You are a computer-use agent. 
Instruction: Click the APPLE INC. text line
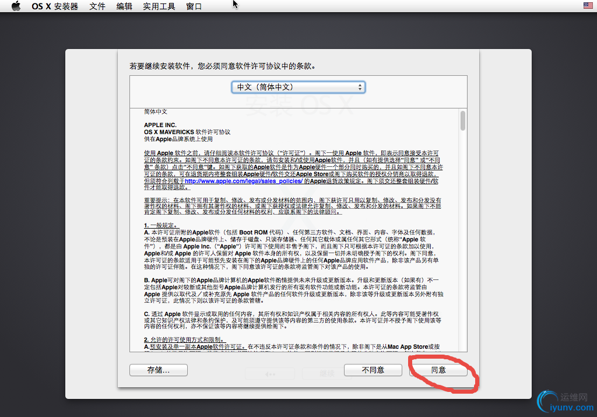tap(160, 125)
